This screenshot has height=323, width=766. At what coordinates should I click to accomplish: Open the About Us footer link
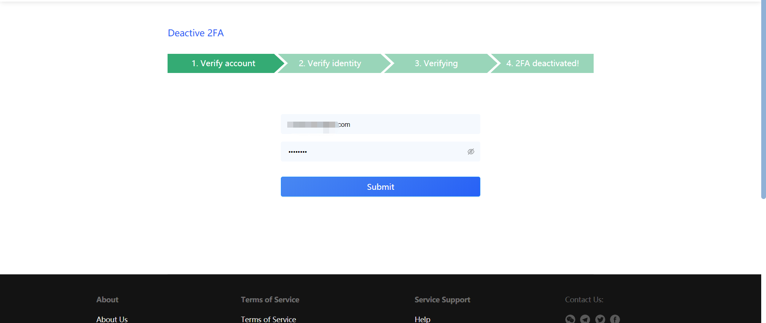click(112, 319)
